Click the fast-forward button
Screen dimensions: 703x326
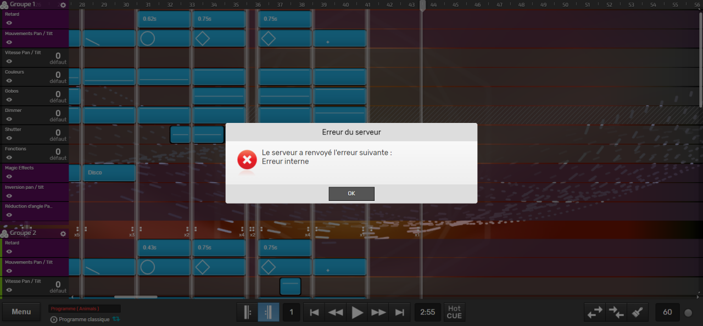point(378,312)
